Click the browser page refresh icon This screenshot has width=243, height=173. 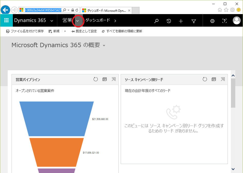(77, 10)
